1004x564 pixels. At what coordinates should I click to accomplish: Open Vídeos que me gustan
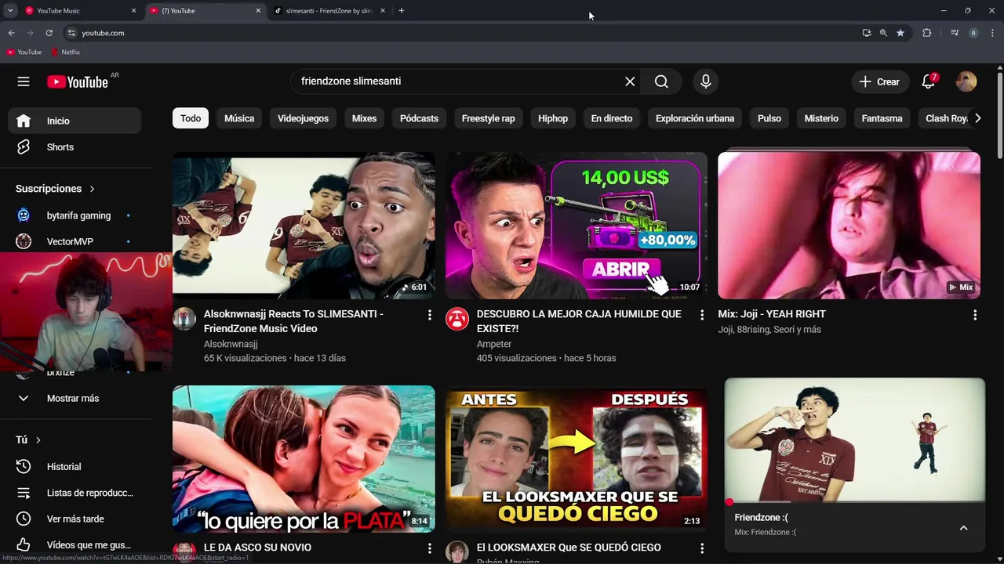pyautogui.click(x=75, y=544)
